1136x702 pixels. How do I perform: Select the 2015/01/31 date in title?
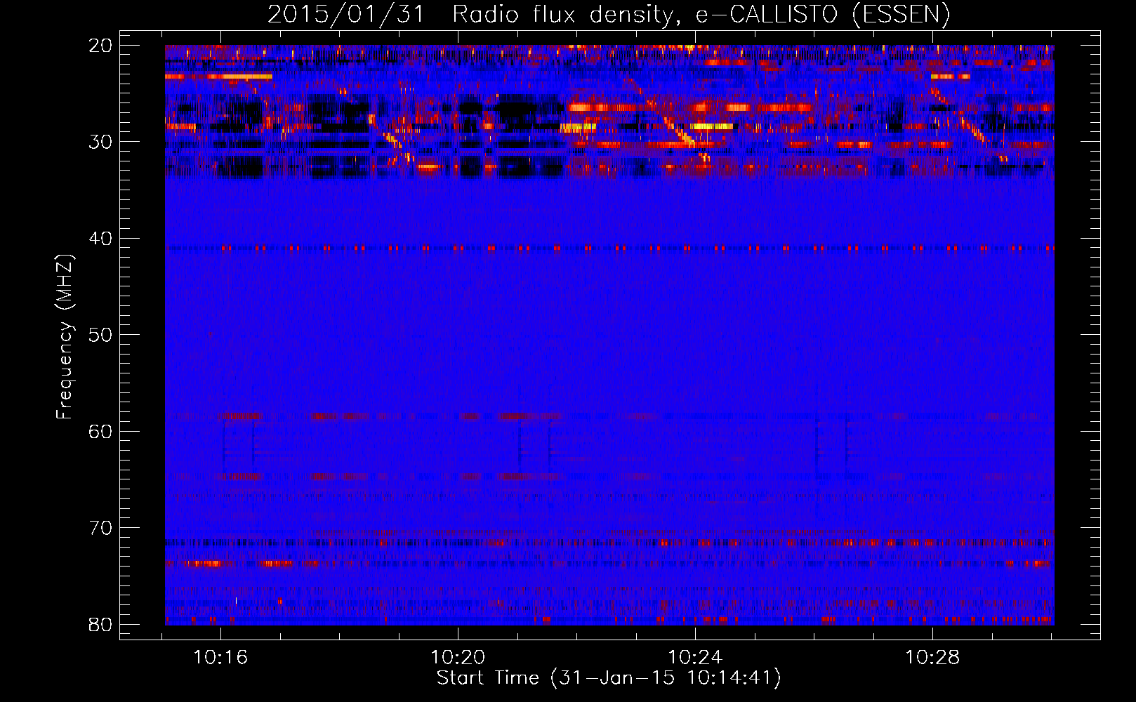(x=346, y=15)
